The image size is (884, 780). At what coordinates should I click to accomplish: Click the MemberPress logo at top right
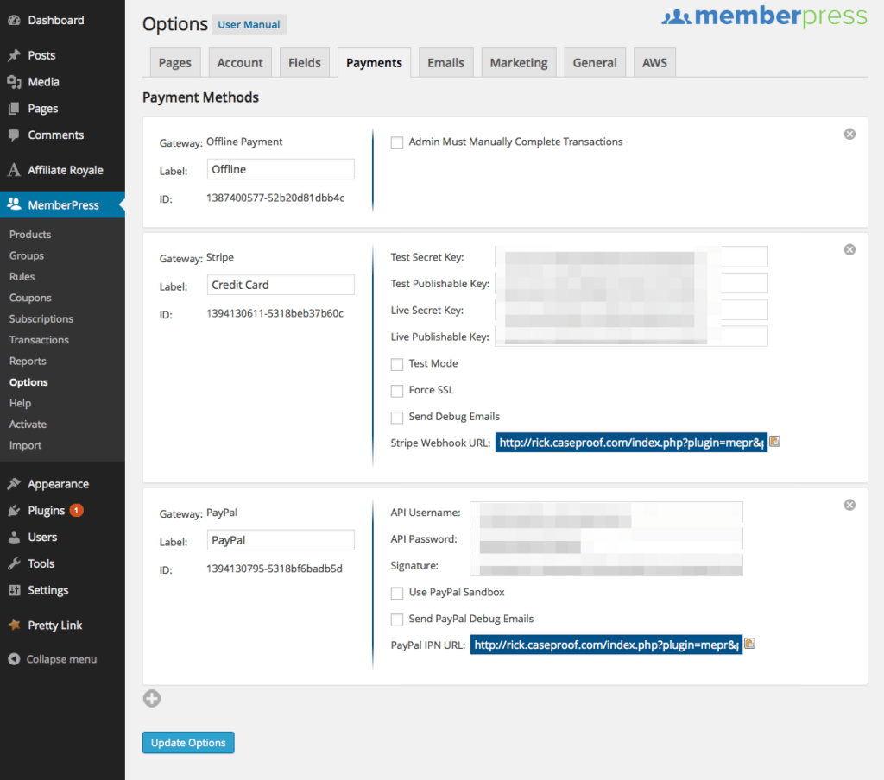[765, 16]
